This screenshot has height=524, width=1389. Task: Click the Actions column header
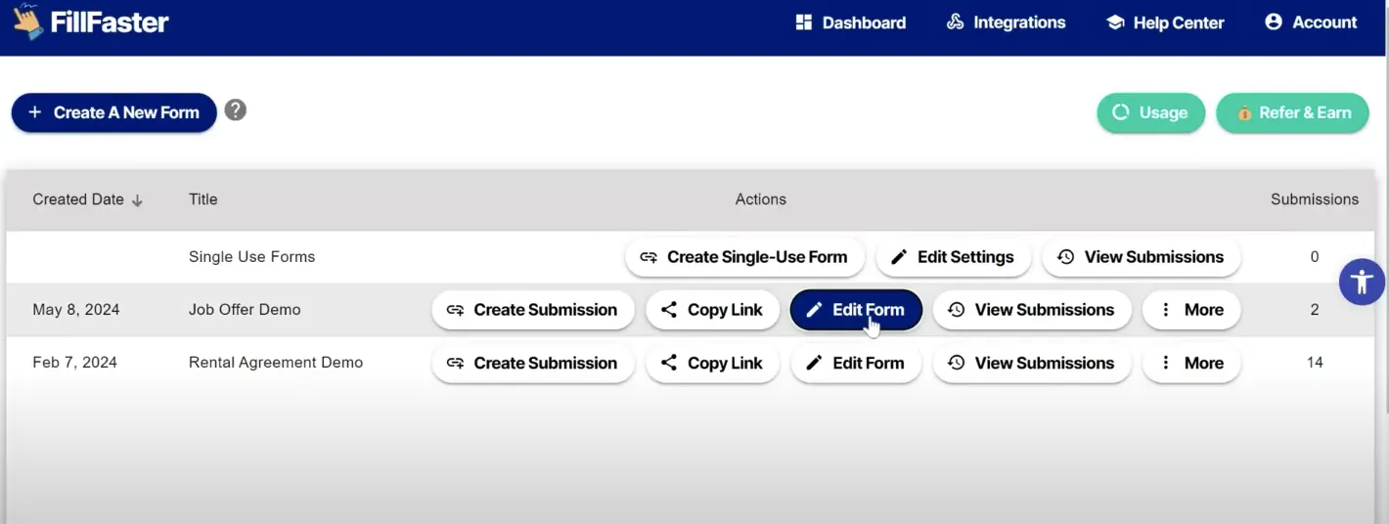[761, 199]
